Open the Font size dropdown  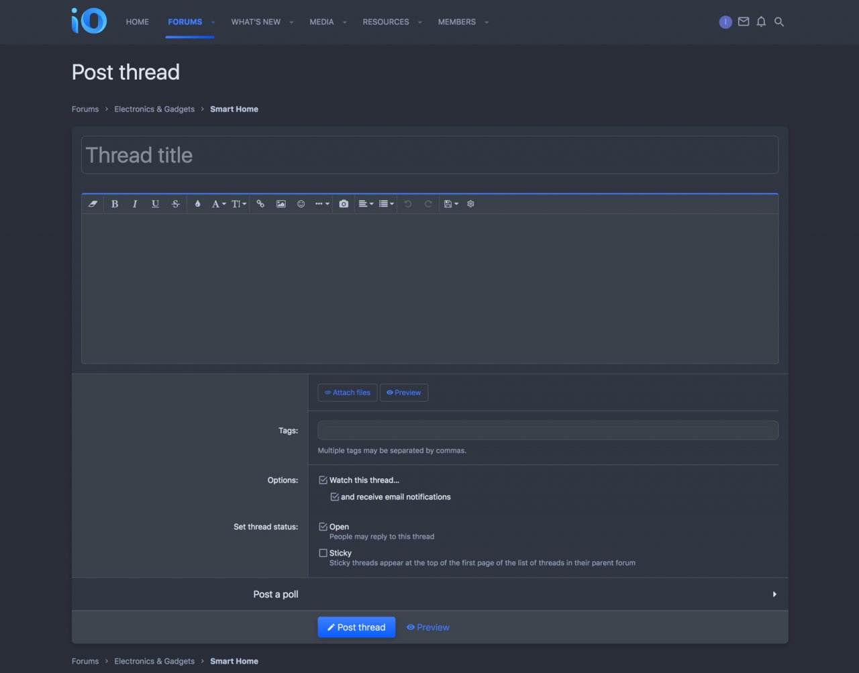pyautogui.click(x=239, y=204)
